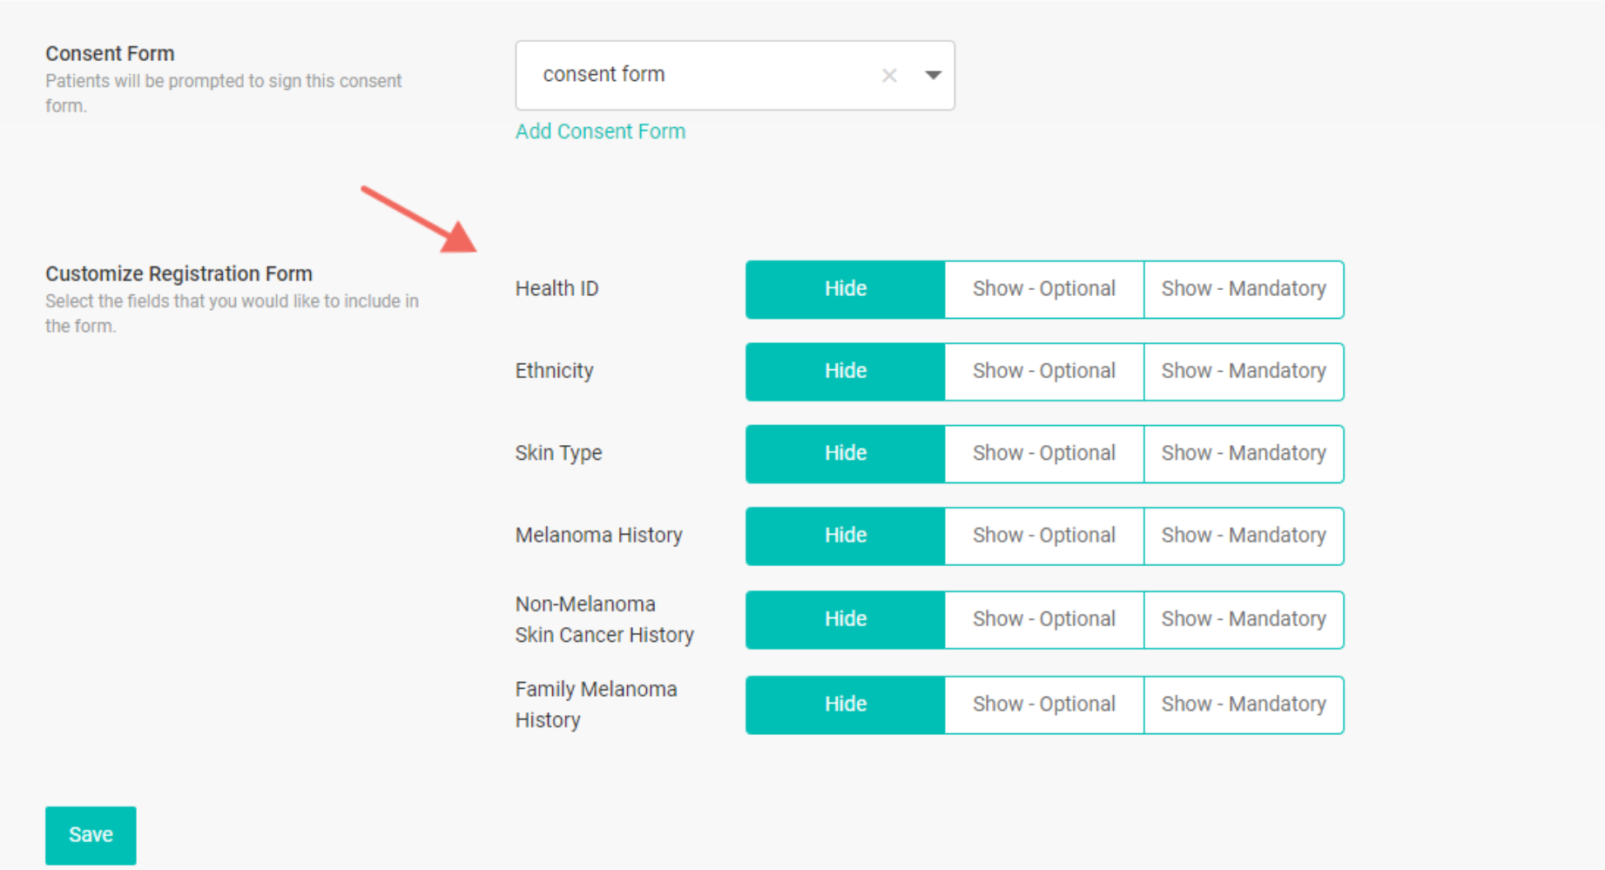This screenshot has width=1605, height=870.
Task: Open the consent form dropdown arrow
Action: pyautogui.click(x=933, y=76)
